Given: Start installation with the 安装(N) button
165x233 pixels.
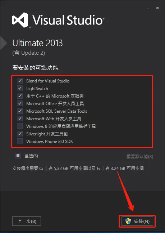Looking at the screenshot, I should tap(137, 221).
